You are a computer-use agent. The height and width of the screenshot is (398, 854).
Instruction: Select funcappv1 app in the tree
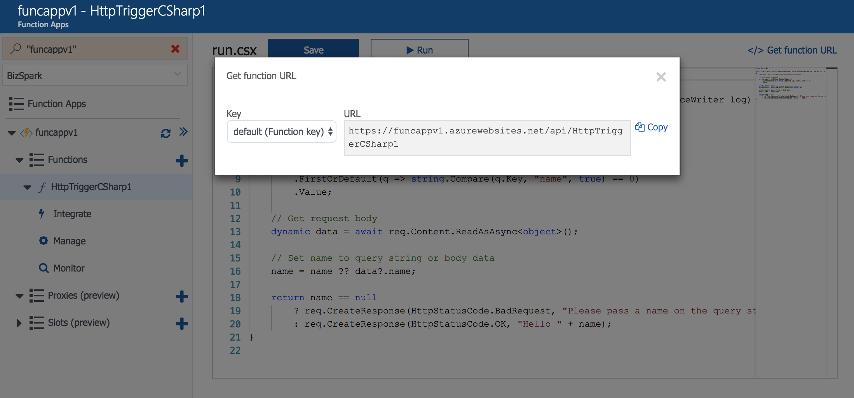57,133
